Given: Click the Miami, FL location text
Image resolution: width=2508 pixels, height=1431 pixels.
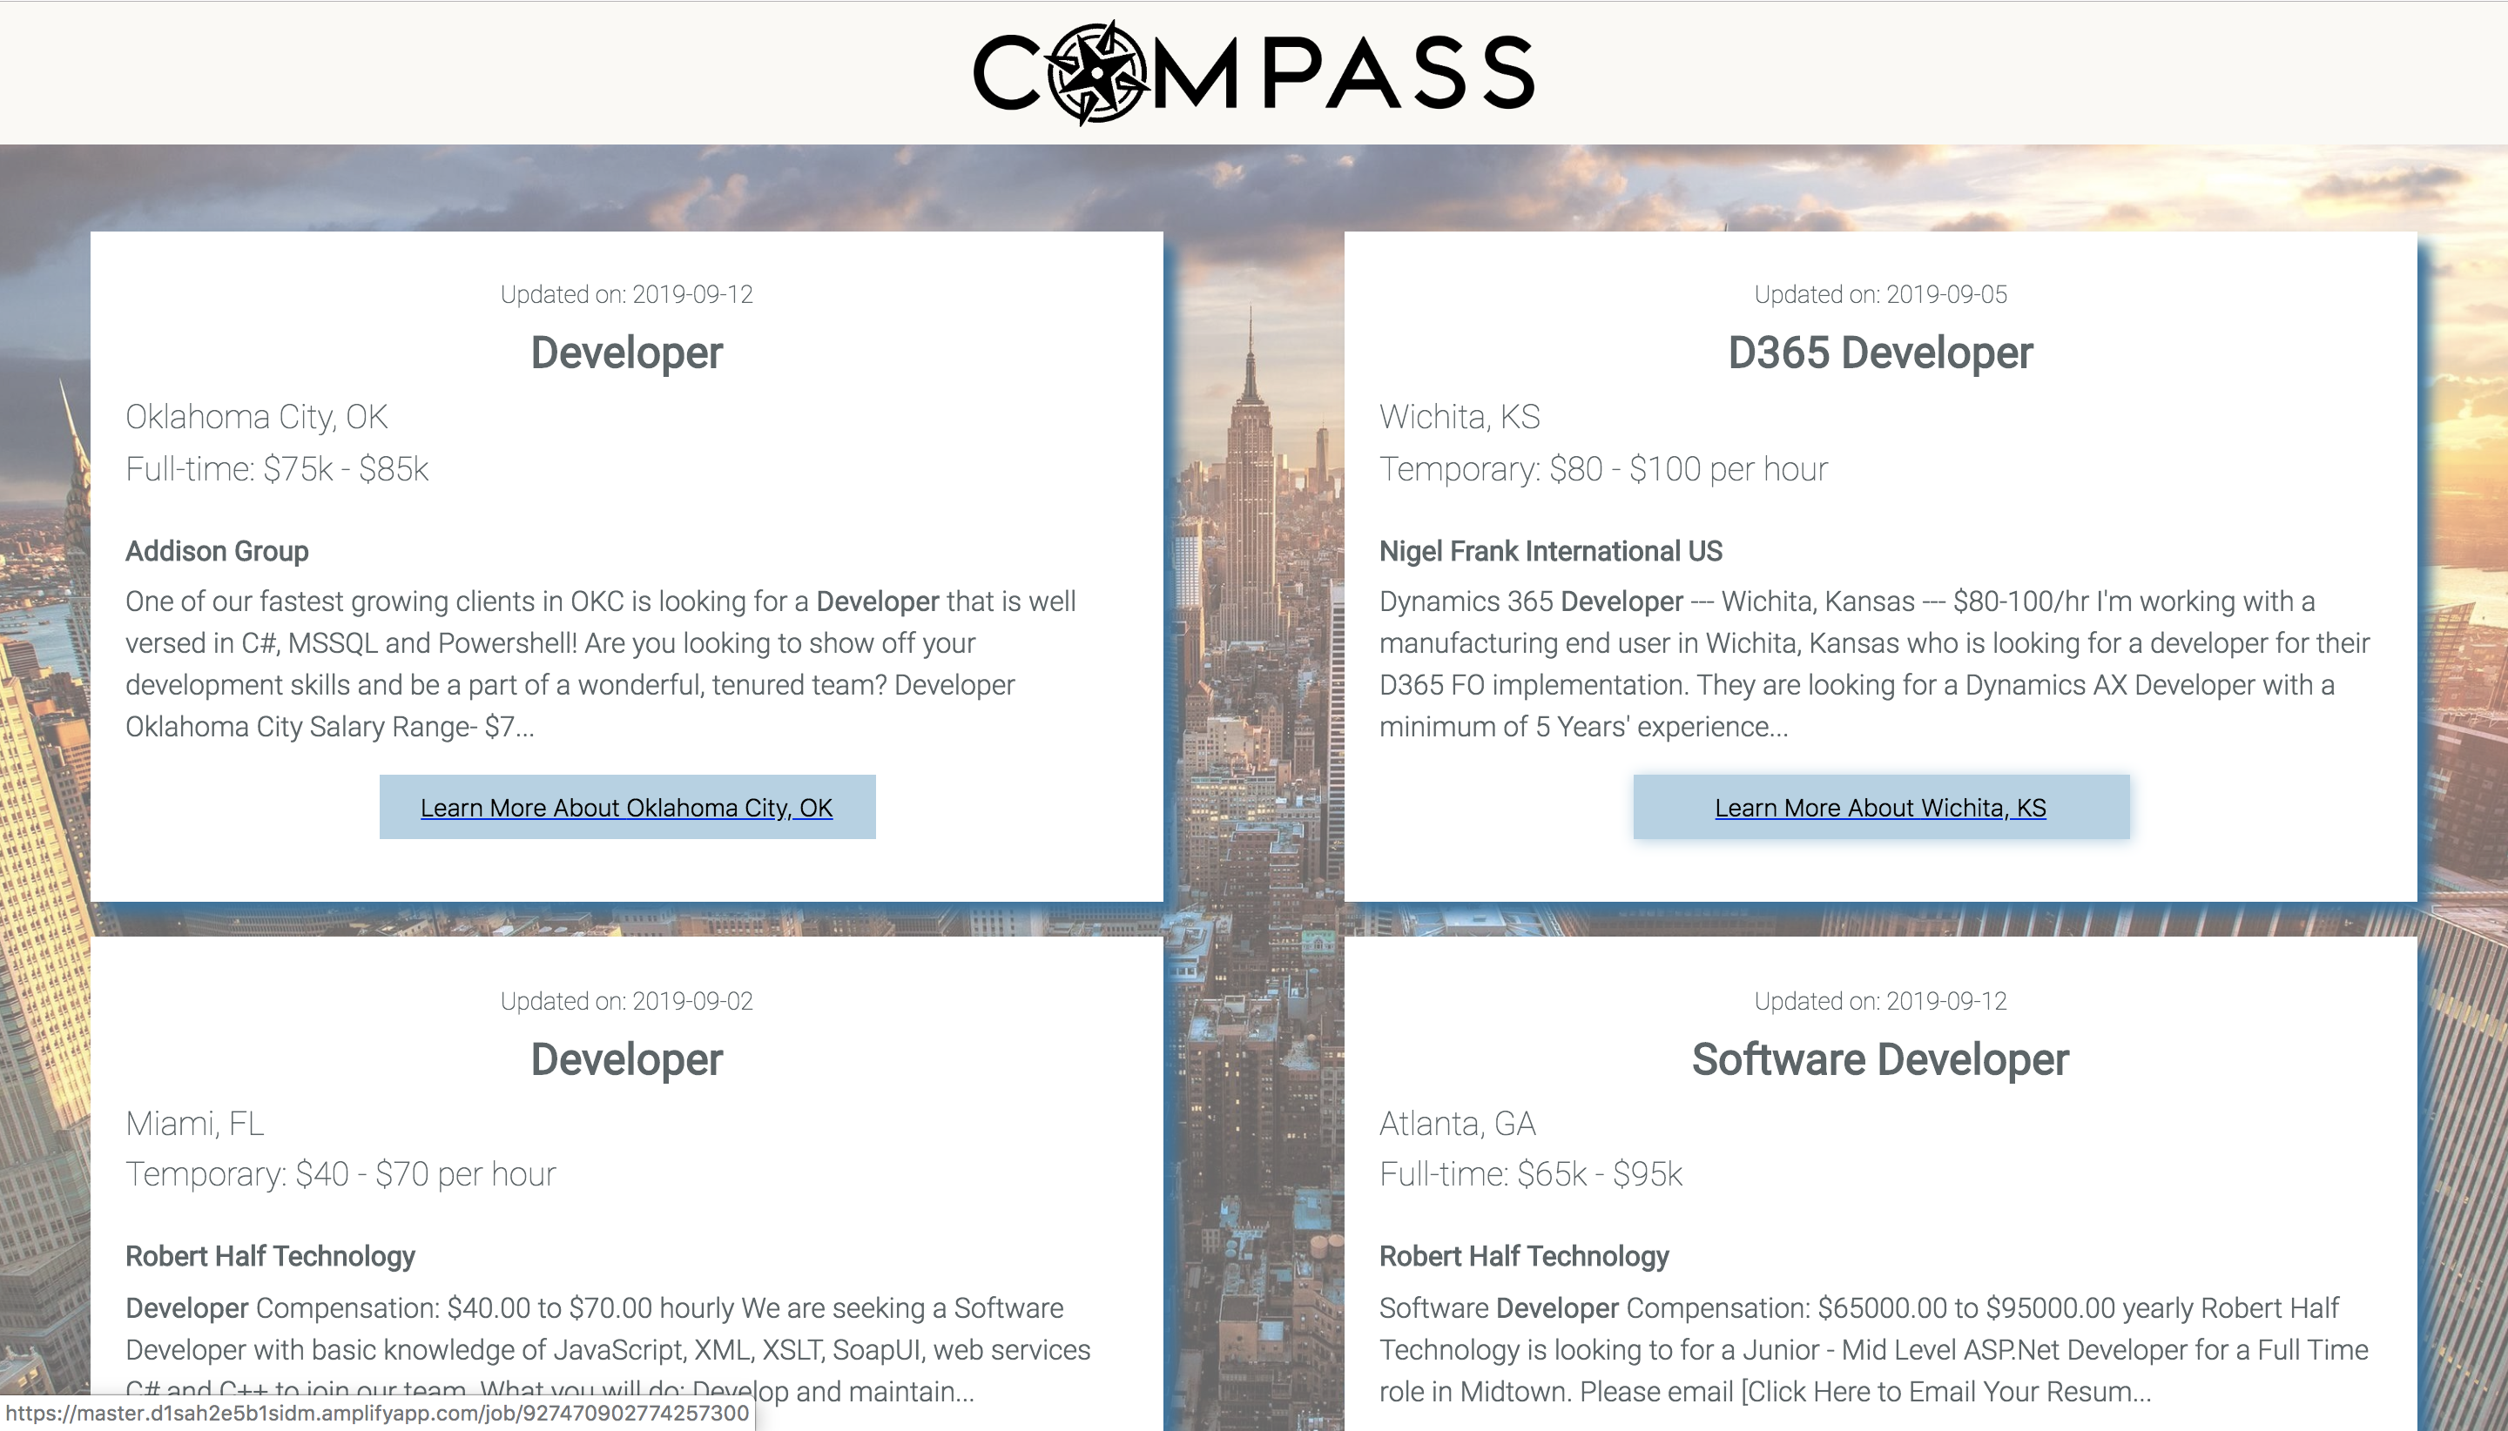Looking at the screenshot, I should [195, 1124].
